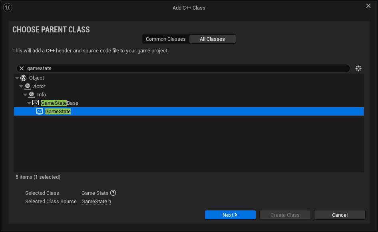Select the GameStateBase class row
The image size is (378, 232).
[189, 103]
